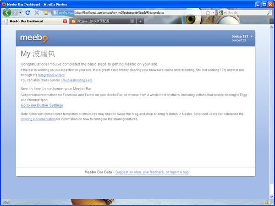The height and width of the screenshot is (206, 275).
Task: Bookmark this page with the star icon
Action: [208, 13]
